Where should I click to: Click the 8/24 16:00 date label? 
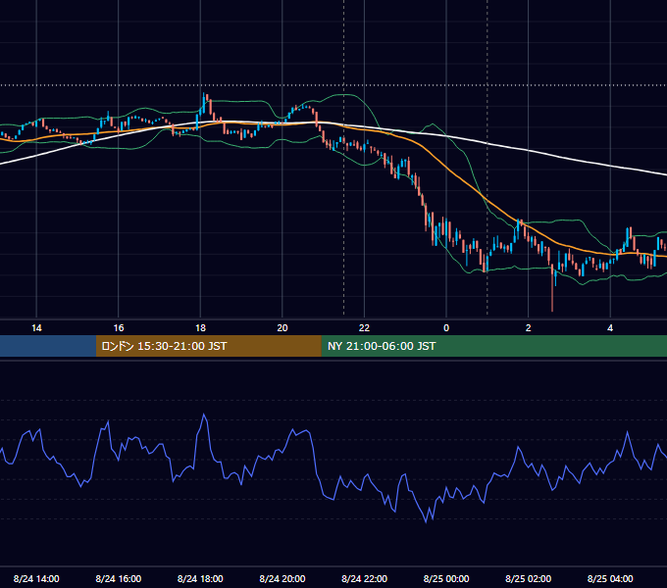(x=119, y=578)
